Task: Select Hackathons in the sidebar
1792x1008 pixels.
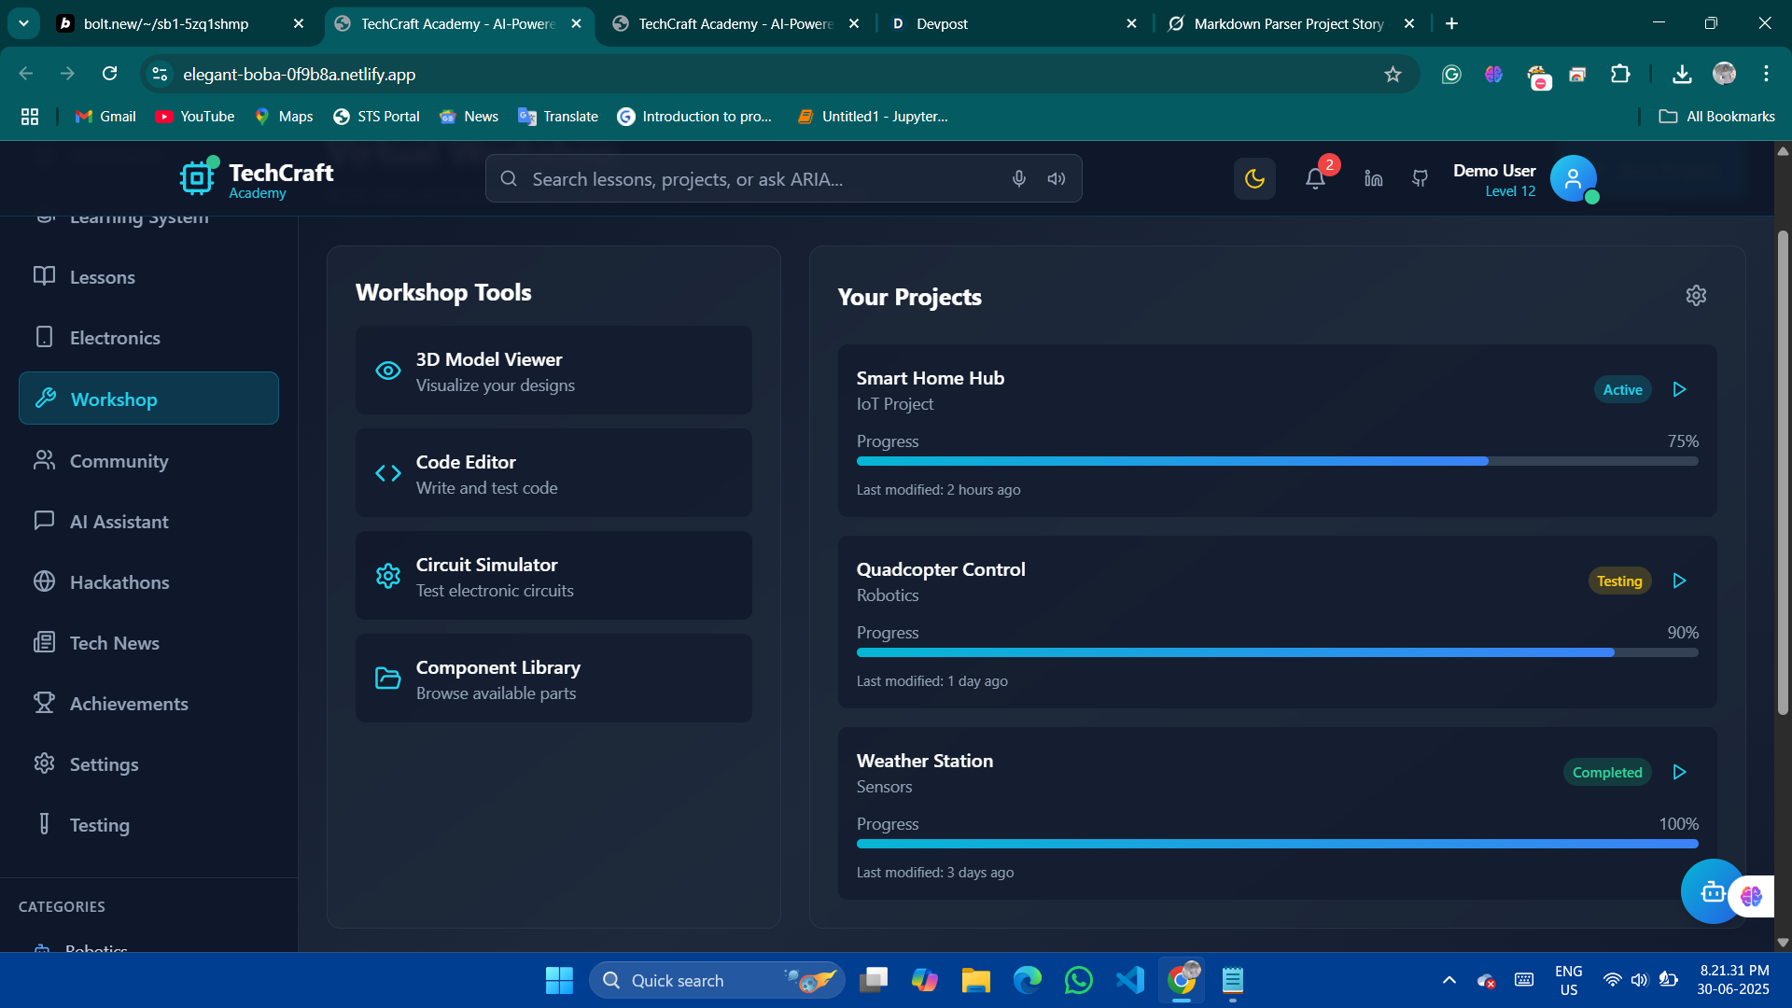Action: coord(119,582)
